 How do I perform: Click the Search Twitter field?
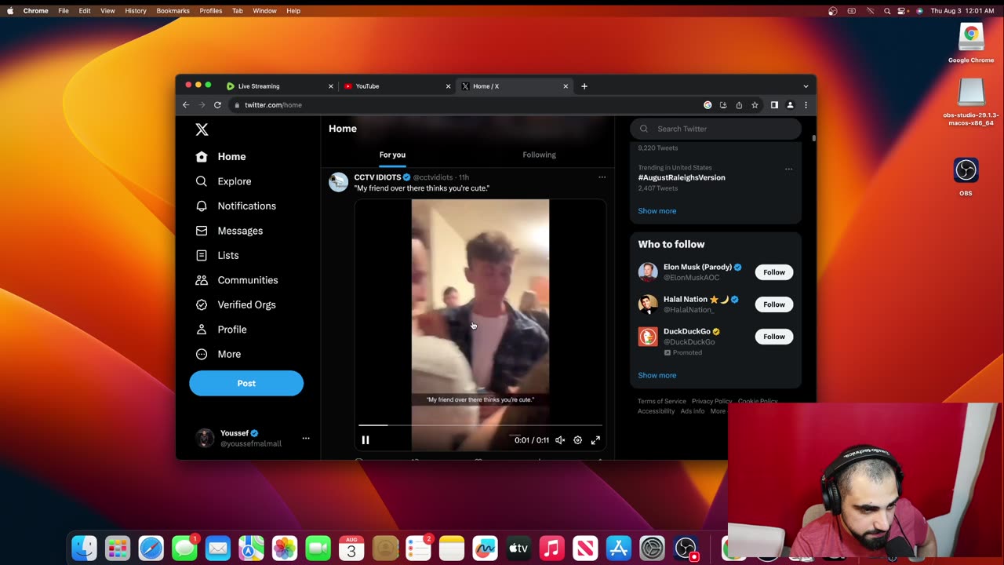coord(715,129)
